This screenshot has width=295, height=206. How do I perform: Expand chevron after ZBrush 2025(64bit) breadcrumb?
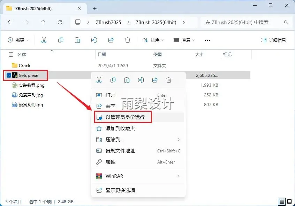click(184, 22)
